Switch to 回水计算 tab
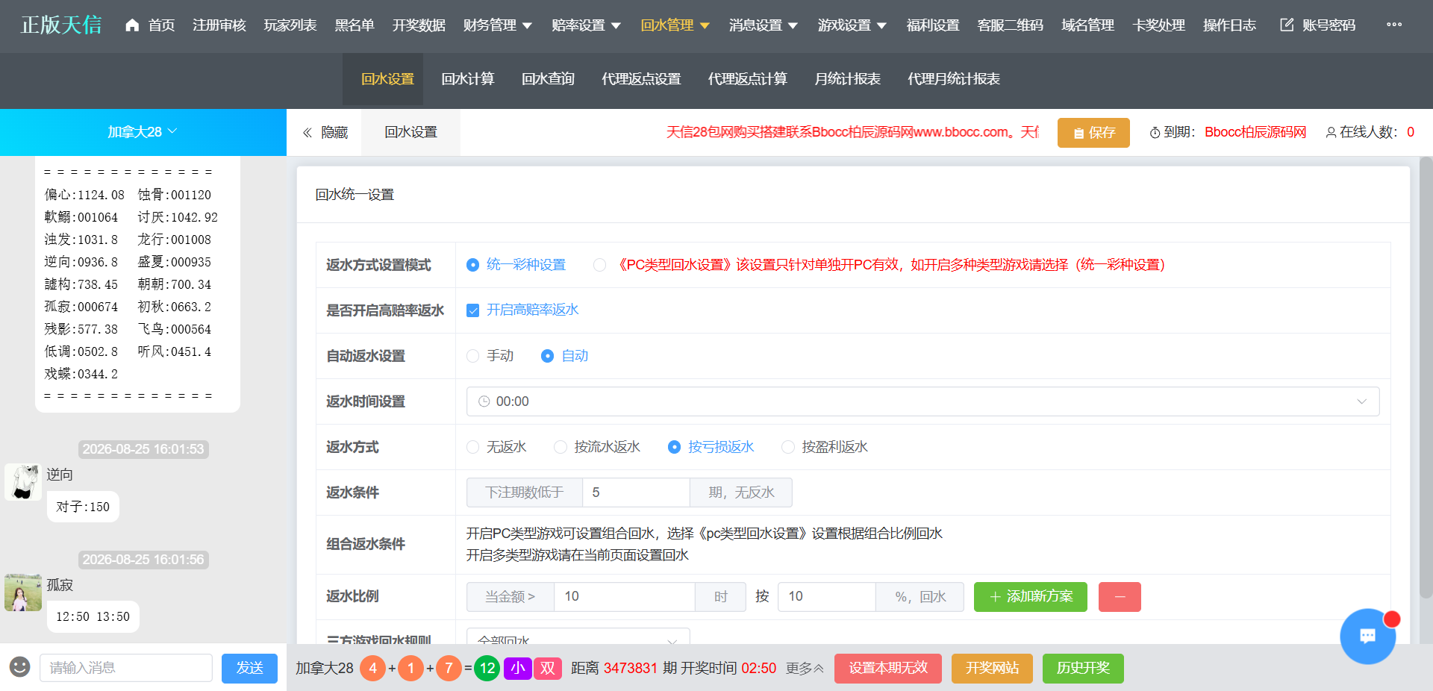Screen dimensions: 1433x691 [468, 79]
